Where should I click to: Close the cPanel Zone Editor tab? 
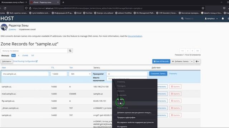(58, 2)
